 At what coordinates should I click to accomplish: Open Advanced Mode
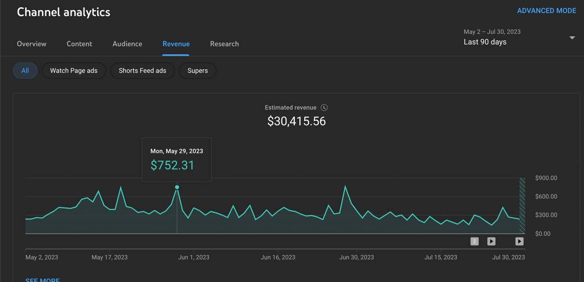[x=547, y=10]
